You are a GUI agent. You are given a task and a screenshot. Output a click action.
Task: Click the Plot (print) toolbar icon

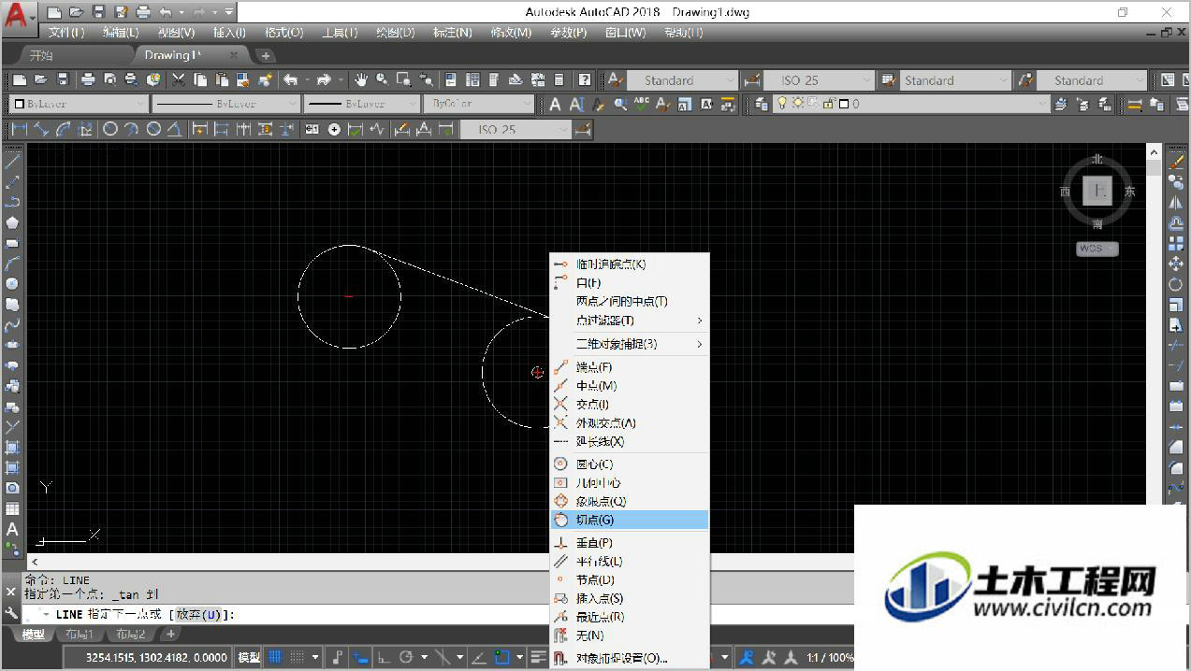[x=88, y=80]
